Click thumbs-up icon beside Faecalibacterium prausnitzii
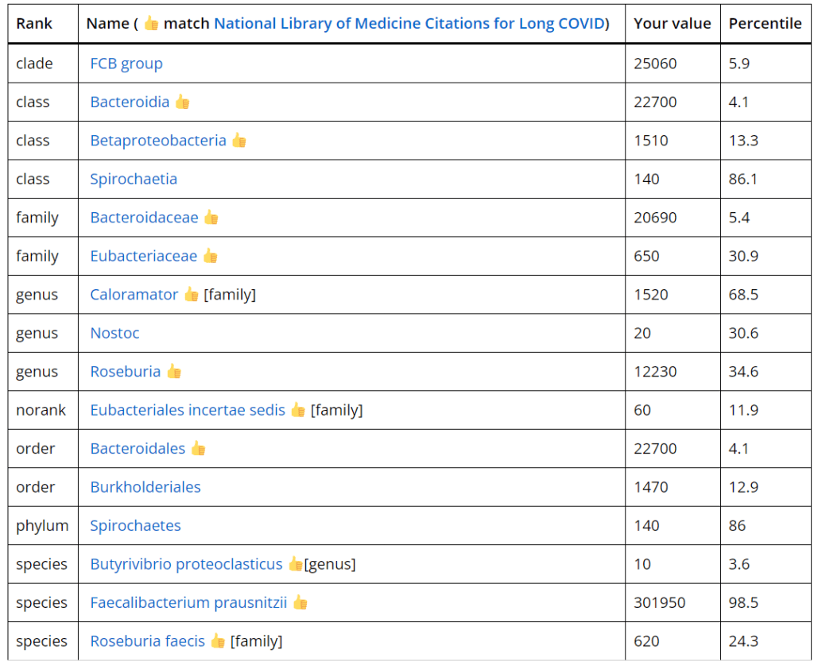Viewport: 814px width, 669px height. click(300, 603)
